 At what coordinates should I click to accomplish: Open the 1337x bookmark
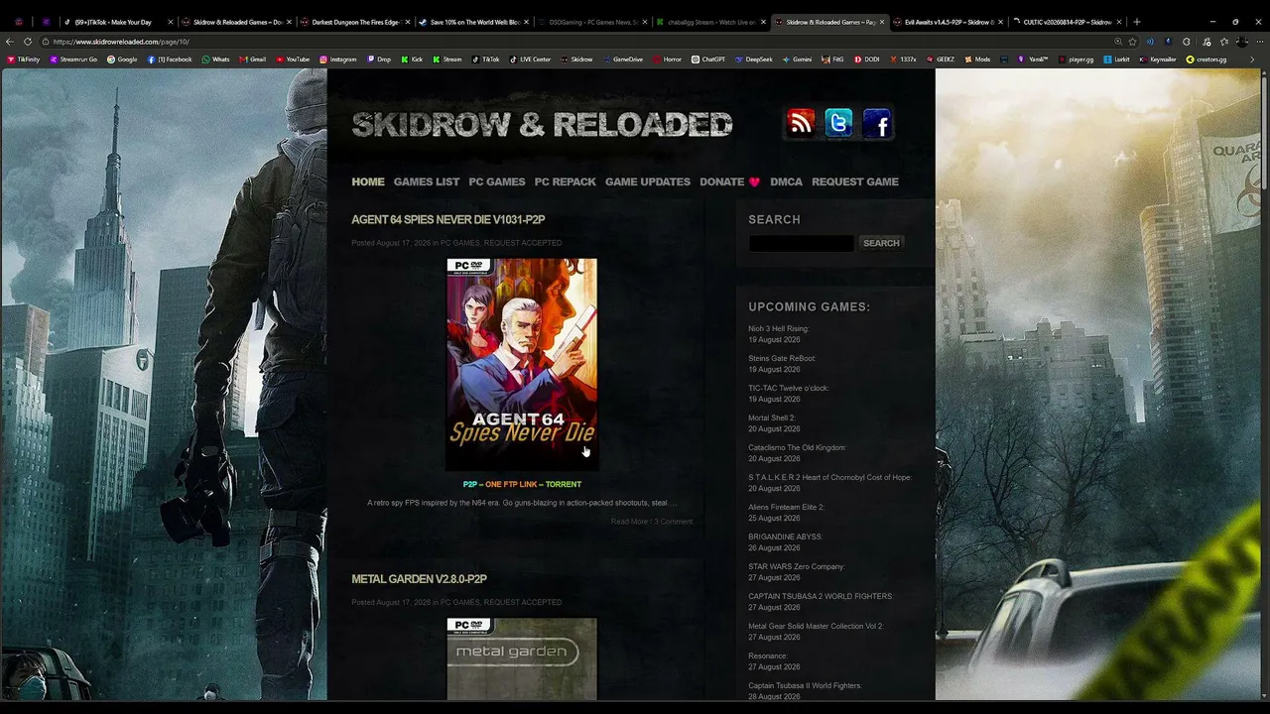click(x=902, y=59)
